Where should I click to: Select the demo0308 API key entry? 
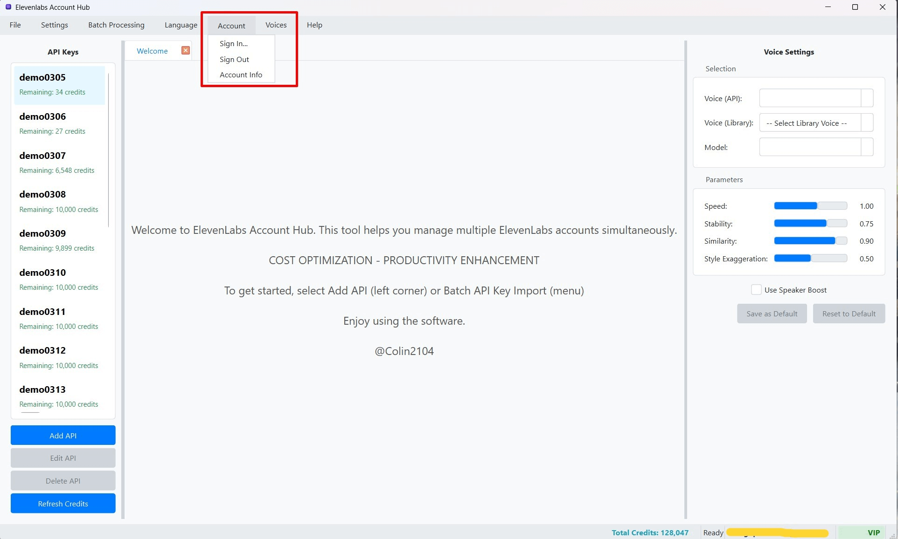click(59, 202)
